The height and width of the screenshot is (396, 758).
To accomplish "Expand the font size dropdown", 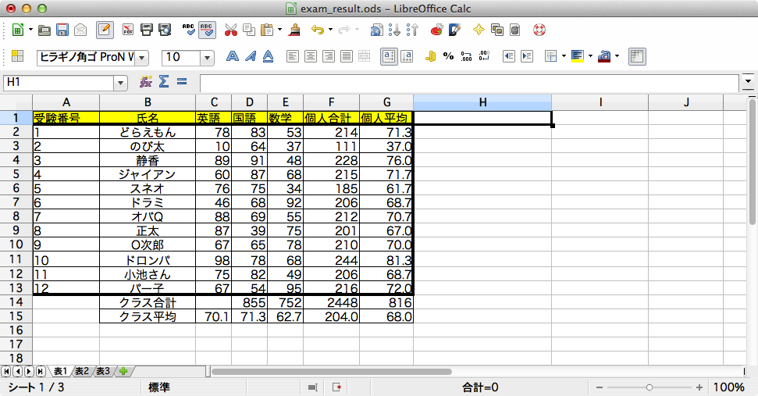I will pyautogui.click(x=207, y=57).
